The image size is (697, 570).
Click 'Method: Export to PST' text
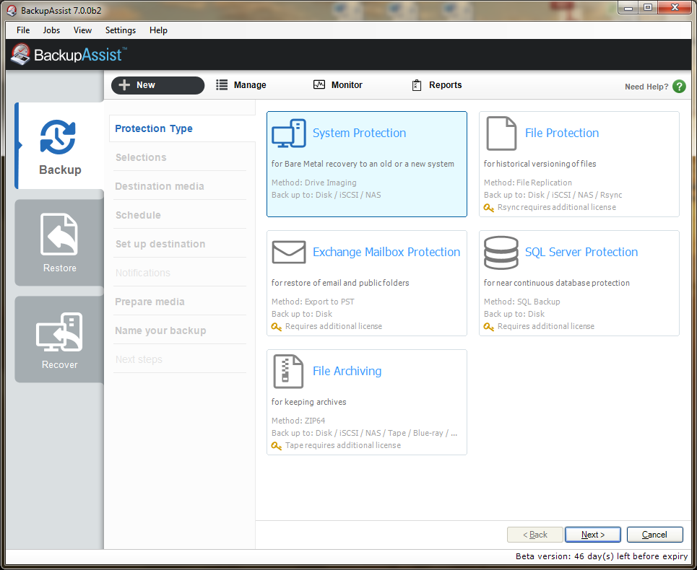pos(313,302)
